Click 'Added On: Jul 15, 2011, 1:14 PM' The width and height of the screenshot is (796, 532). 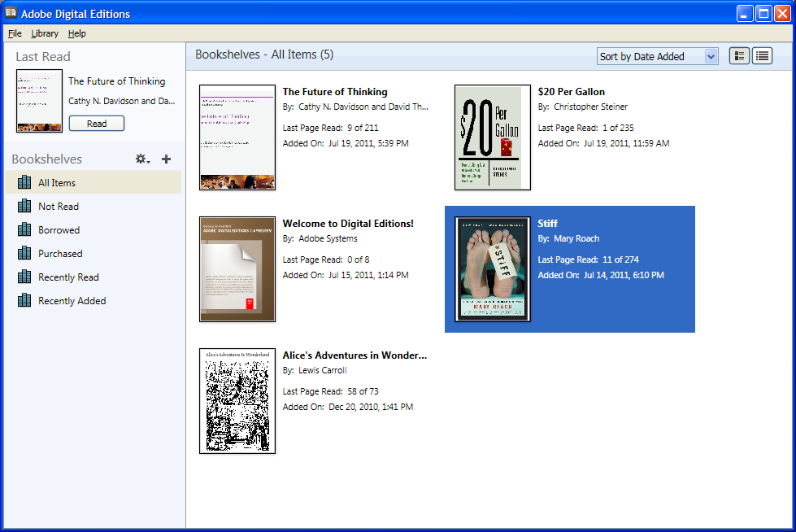pos(346,275)
